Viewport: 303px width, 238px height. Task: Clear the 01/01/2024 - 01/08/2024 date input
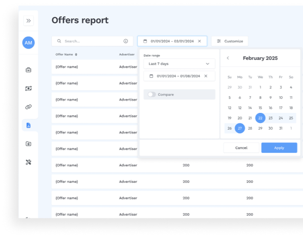(206, 76)
